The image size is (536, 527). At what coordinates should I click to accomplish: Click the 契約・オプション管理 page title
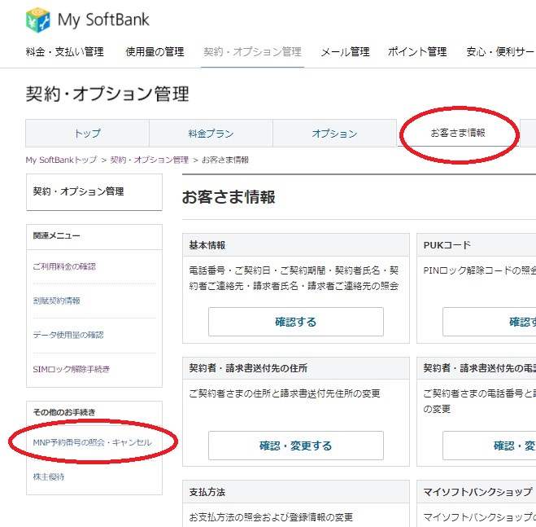[x=107, y=94]
